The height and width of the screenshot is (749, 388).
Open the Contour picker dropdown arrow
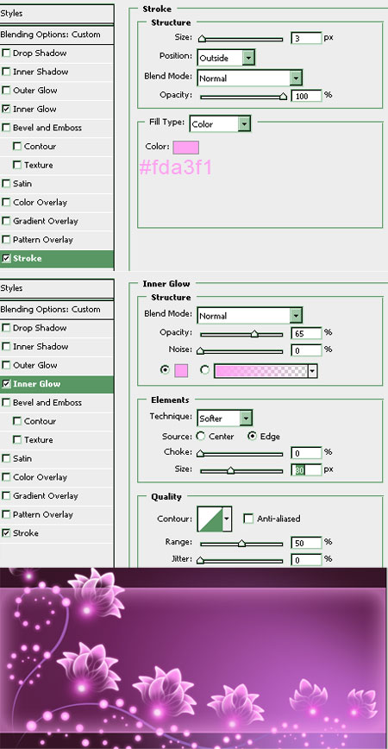click(x=227, y=519)
